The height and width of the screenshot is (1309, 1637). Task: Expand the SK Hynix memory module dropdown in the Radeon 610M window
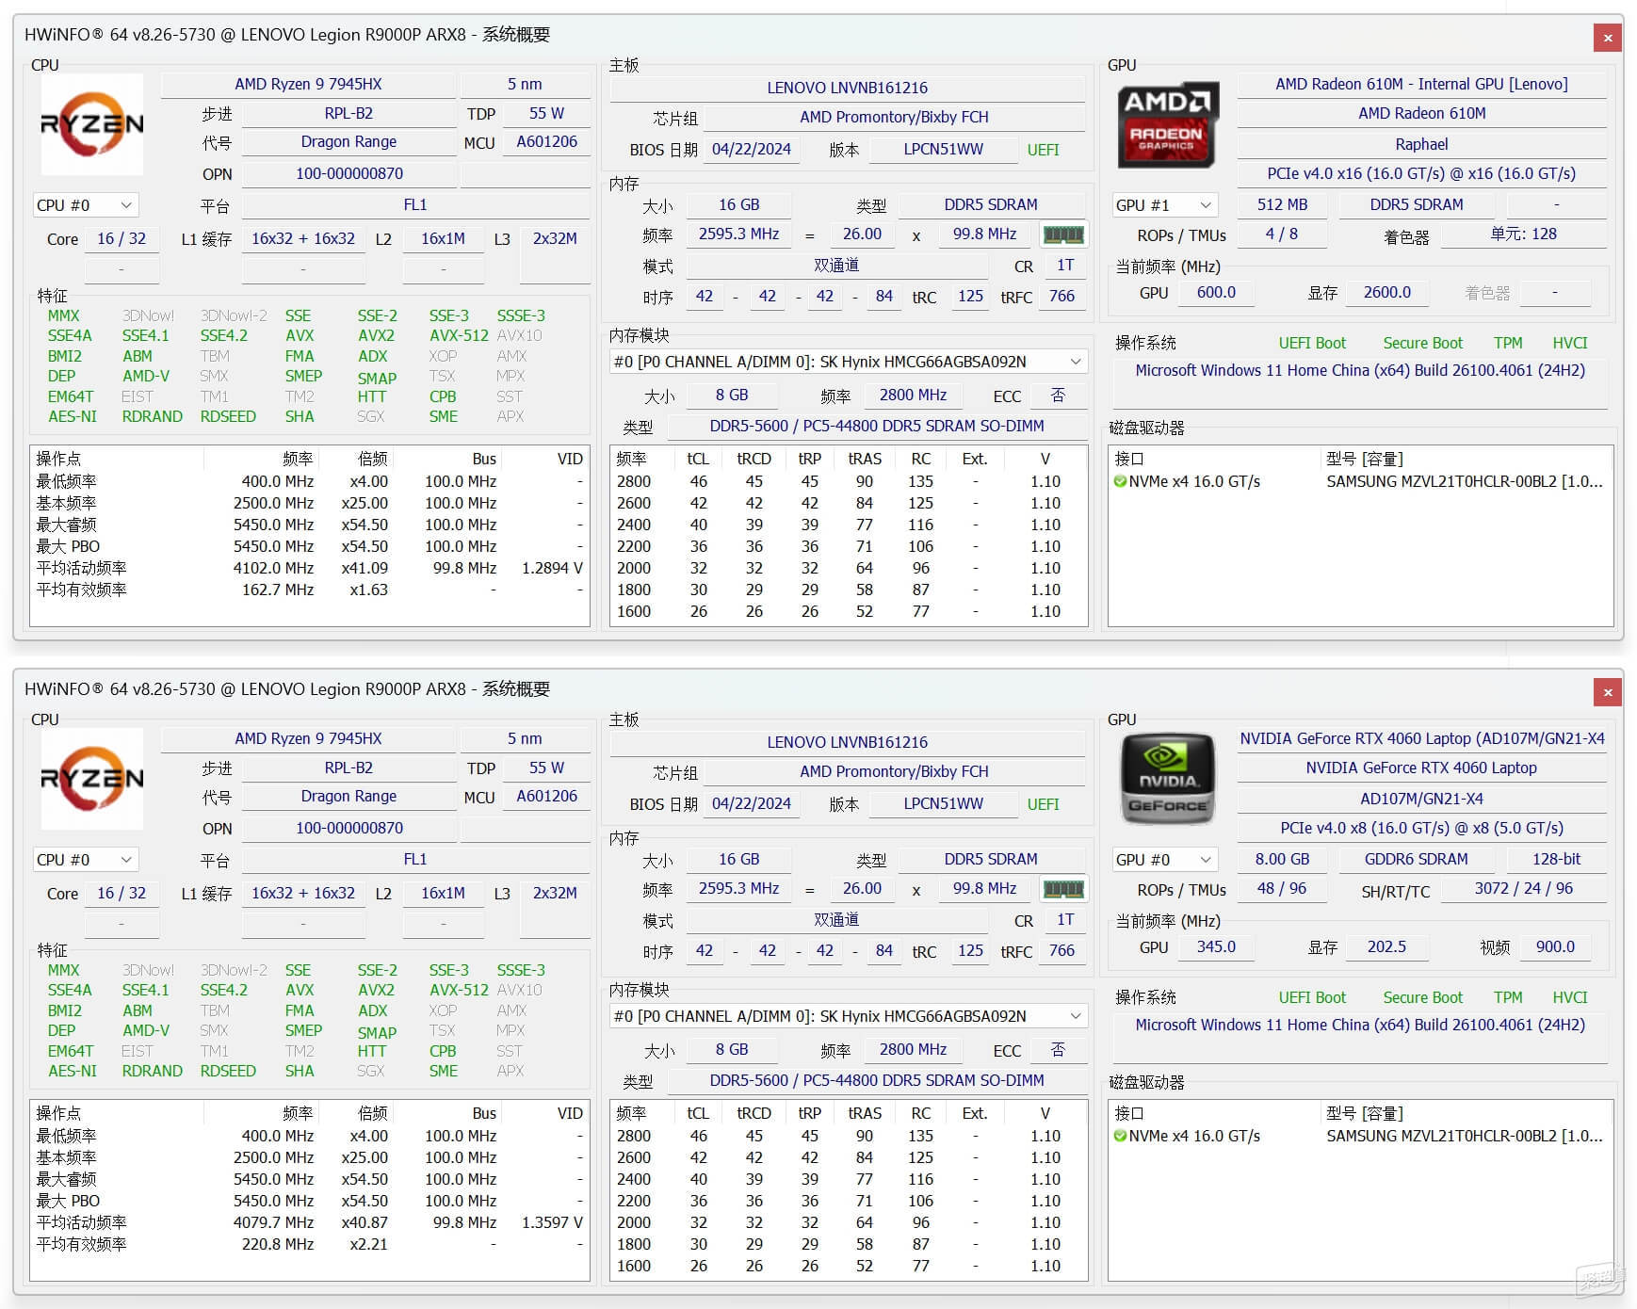tap(849, 362)
